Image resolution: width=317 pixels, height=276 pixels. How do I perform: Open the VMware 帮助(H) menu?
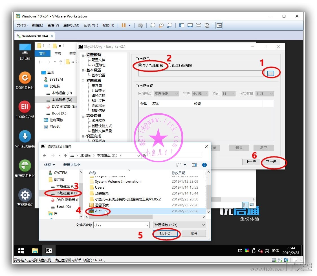[x=108, y=25]
